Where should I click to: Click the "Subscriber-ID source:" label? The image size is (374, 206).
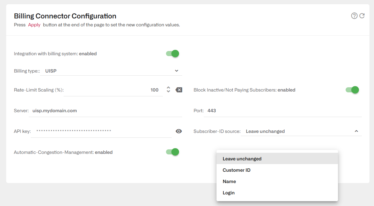[x=217, y=131]
